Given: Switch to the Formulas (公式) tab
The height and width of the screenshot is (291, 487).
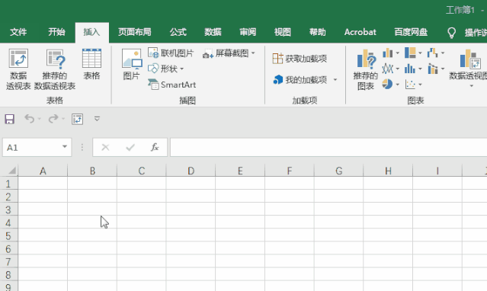Looking at the screenshot, I should (178, 32).
